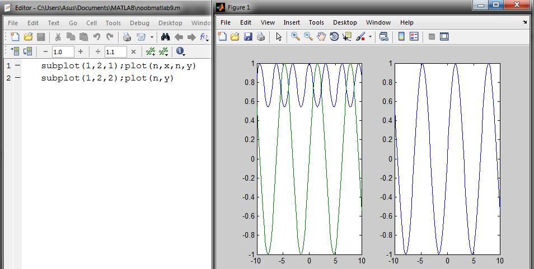This screenshot has width=534, height=269.
Task: Open the Insert menu in Figure 1
Action: (292, 22)
